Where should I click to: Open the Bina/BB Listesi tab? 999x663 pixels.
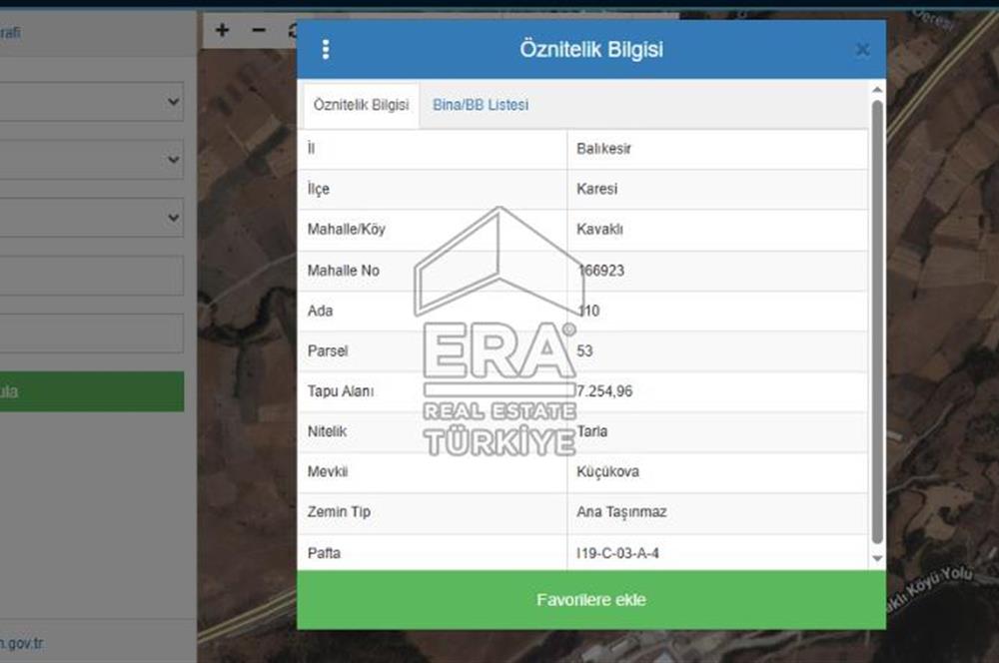pyautogui.click(x=481, y=105)
